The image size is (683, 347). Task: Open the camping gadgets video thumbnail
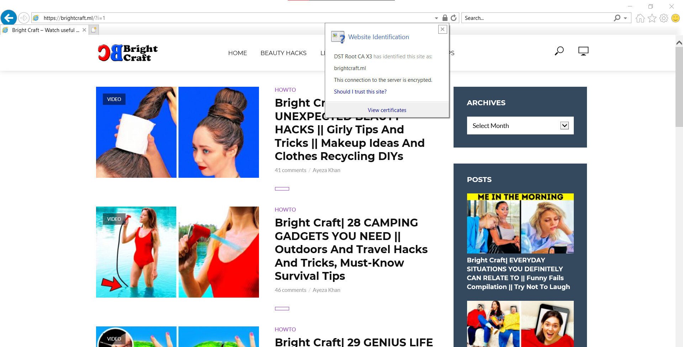(178, 252)
